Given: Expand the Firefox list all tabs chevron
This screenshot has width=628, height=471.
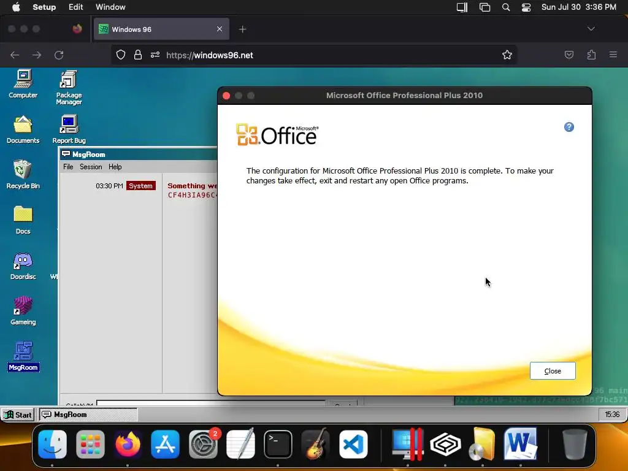Looking at the screenshot, I should [591, 29].
